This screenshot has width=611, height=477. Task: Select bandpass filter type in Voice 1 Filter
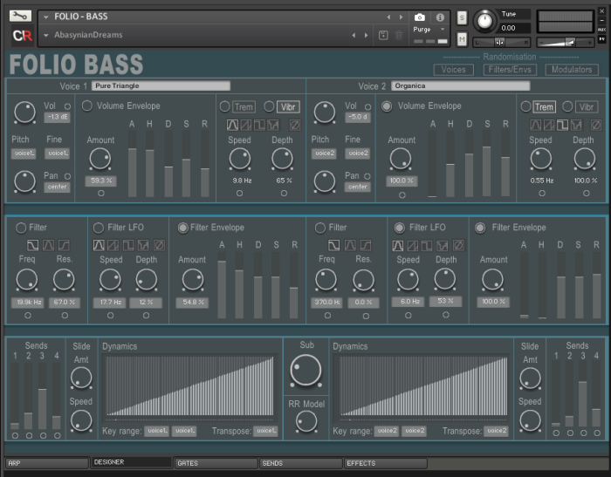[48, 245]
